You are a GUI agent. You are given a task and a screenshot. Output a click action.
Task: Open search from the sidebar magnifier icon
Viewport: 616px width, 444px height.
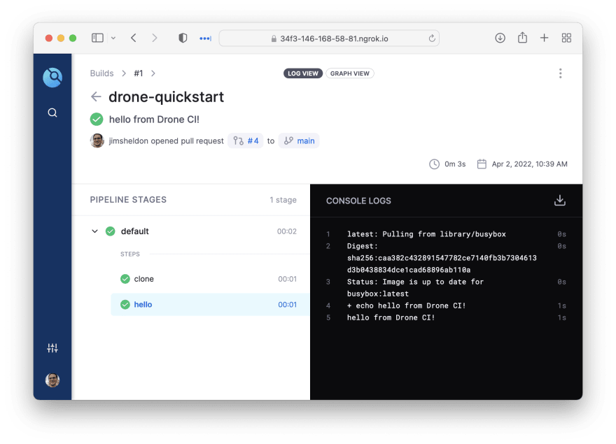pyautogui.click(x=52, y=113)
